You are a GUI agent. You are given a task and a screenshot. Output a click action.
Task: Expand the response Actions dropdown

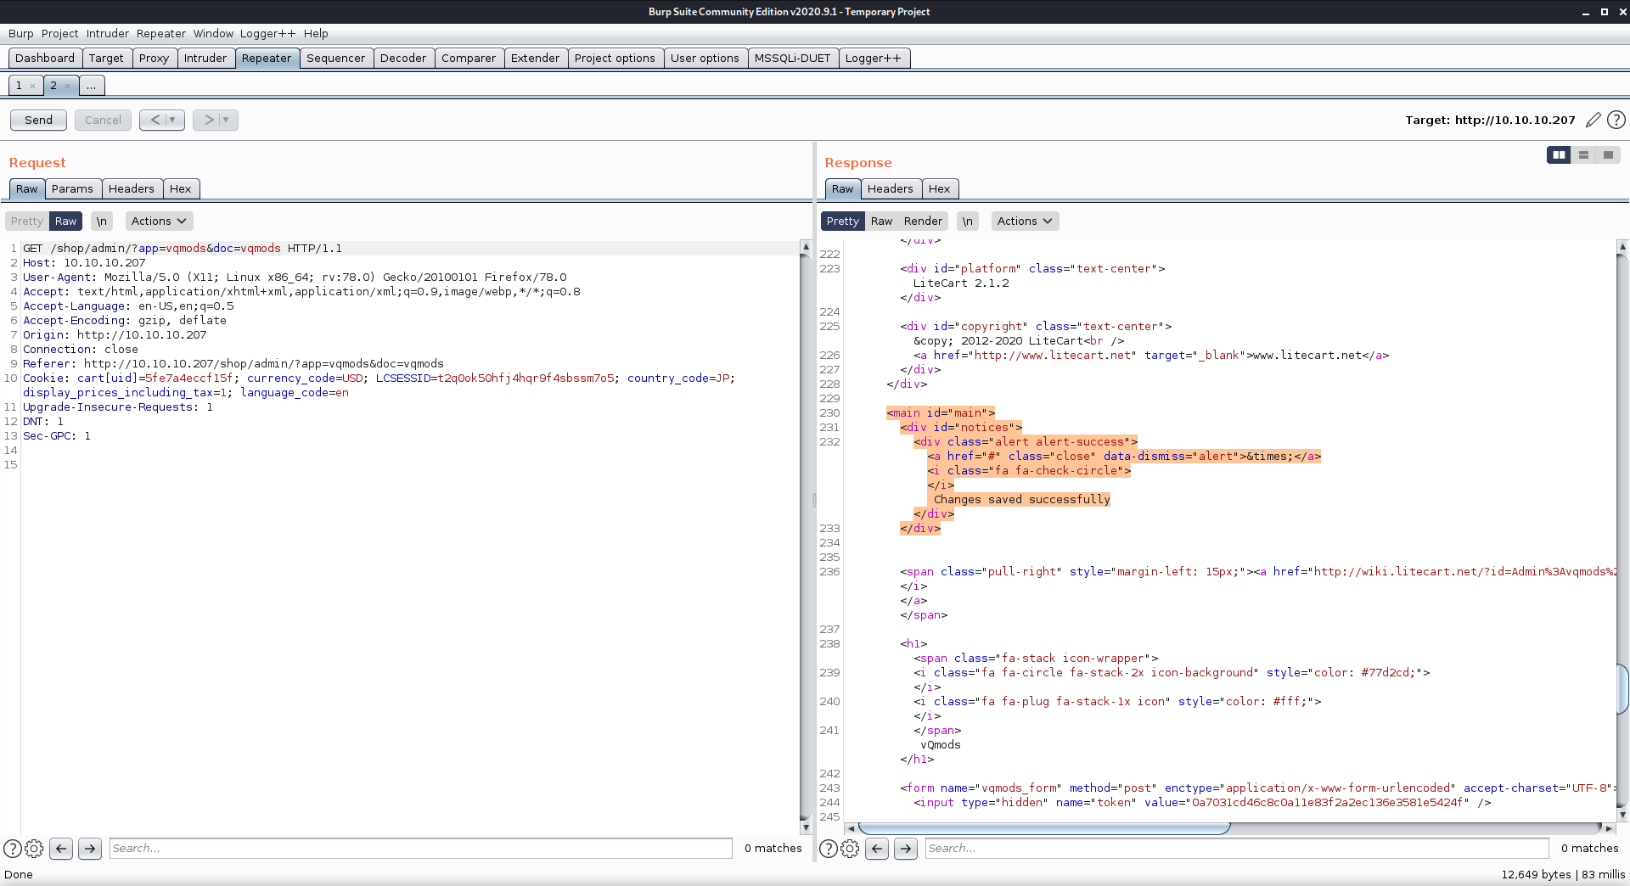point(1025,221)
